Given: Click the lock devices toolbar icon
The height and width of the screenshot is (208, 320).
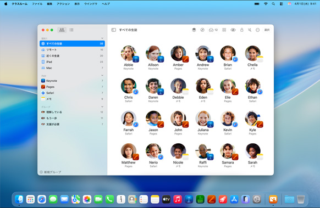Looking at the screenshot, I should (x=241, y=30).
